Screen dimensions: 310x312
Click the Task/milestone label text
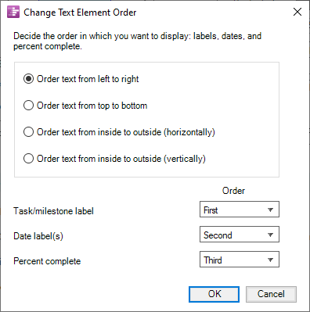tap(53, 211)
